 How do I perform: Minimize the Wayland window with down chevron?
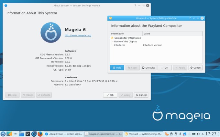point(194,18)
